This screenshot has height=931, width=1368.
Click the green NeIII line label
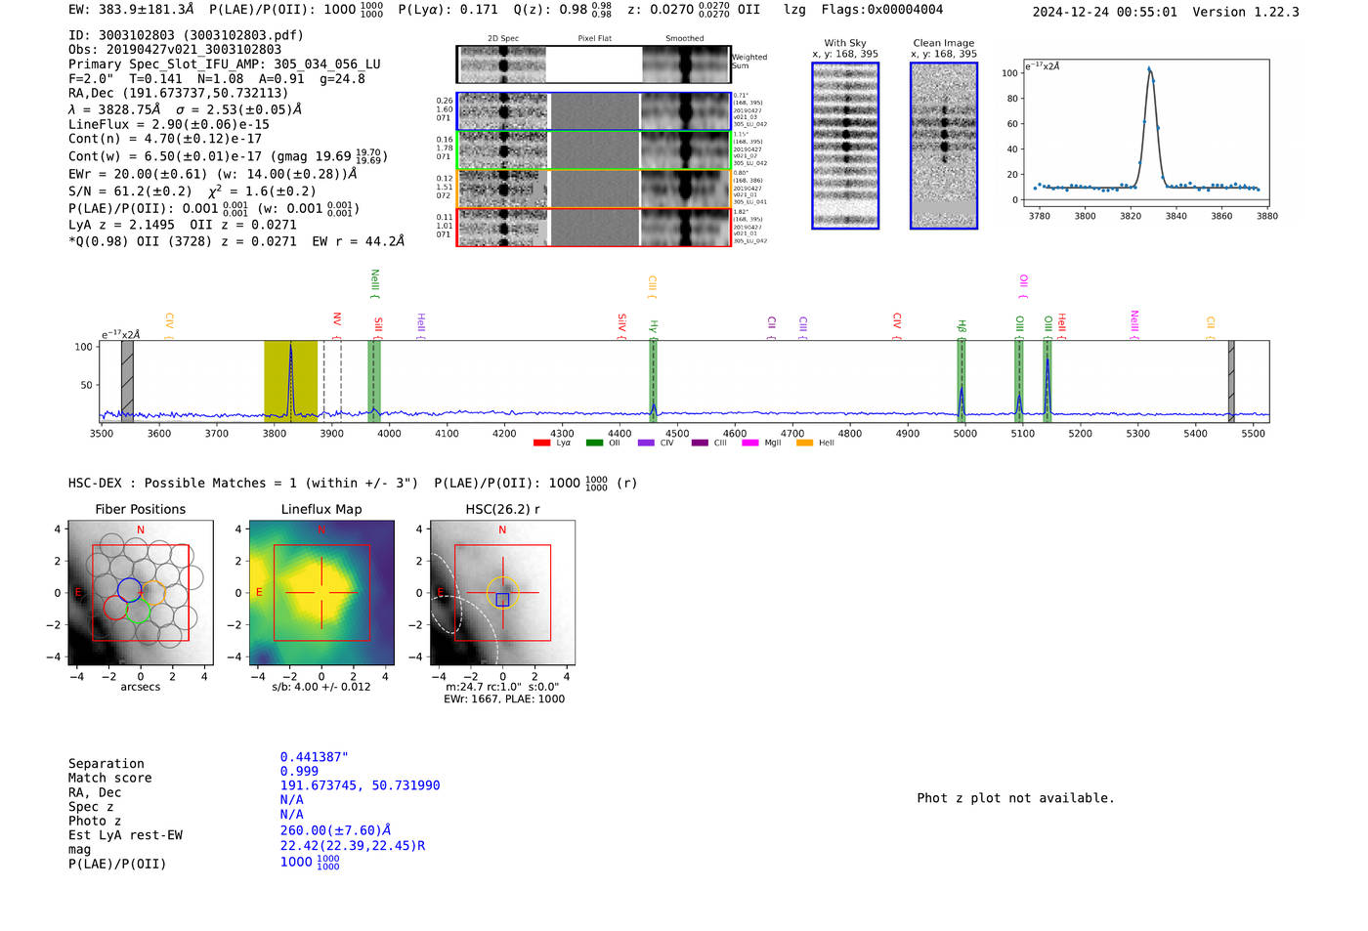click(x=374, y=281)
